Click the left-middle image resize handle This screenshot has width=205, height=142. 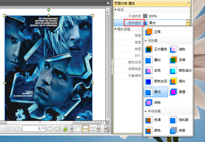(x=5, y=83)
